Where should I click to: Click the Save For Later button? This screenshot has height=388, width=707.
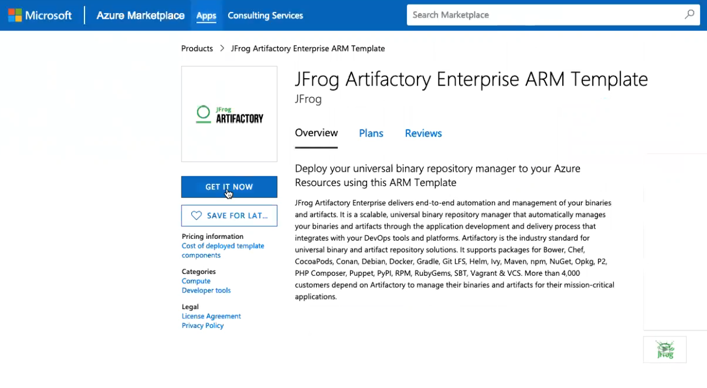point(229,216)
